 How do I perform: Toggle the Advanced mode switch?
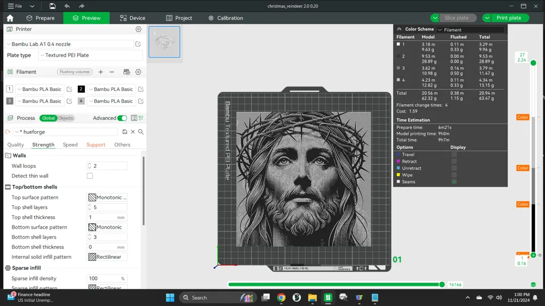click(122, 118)
